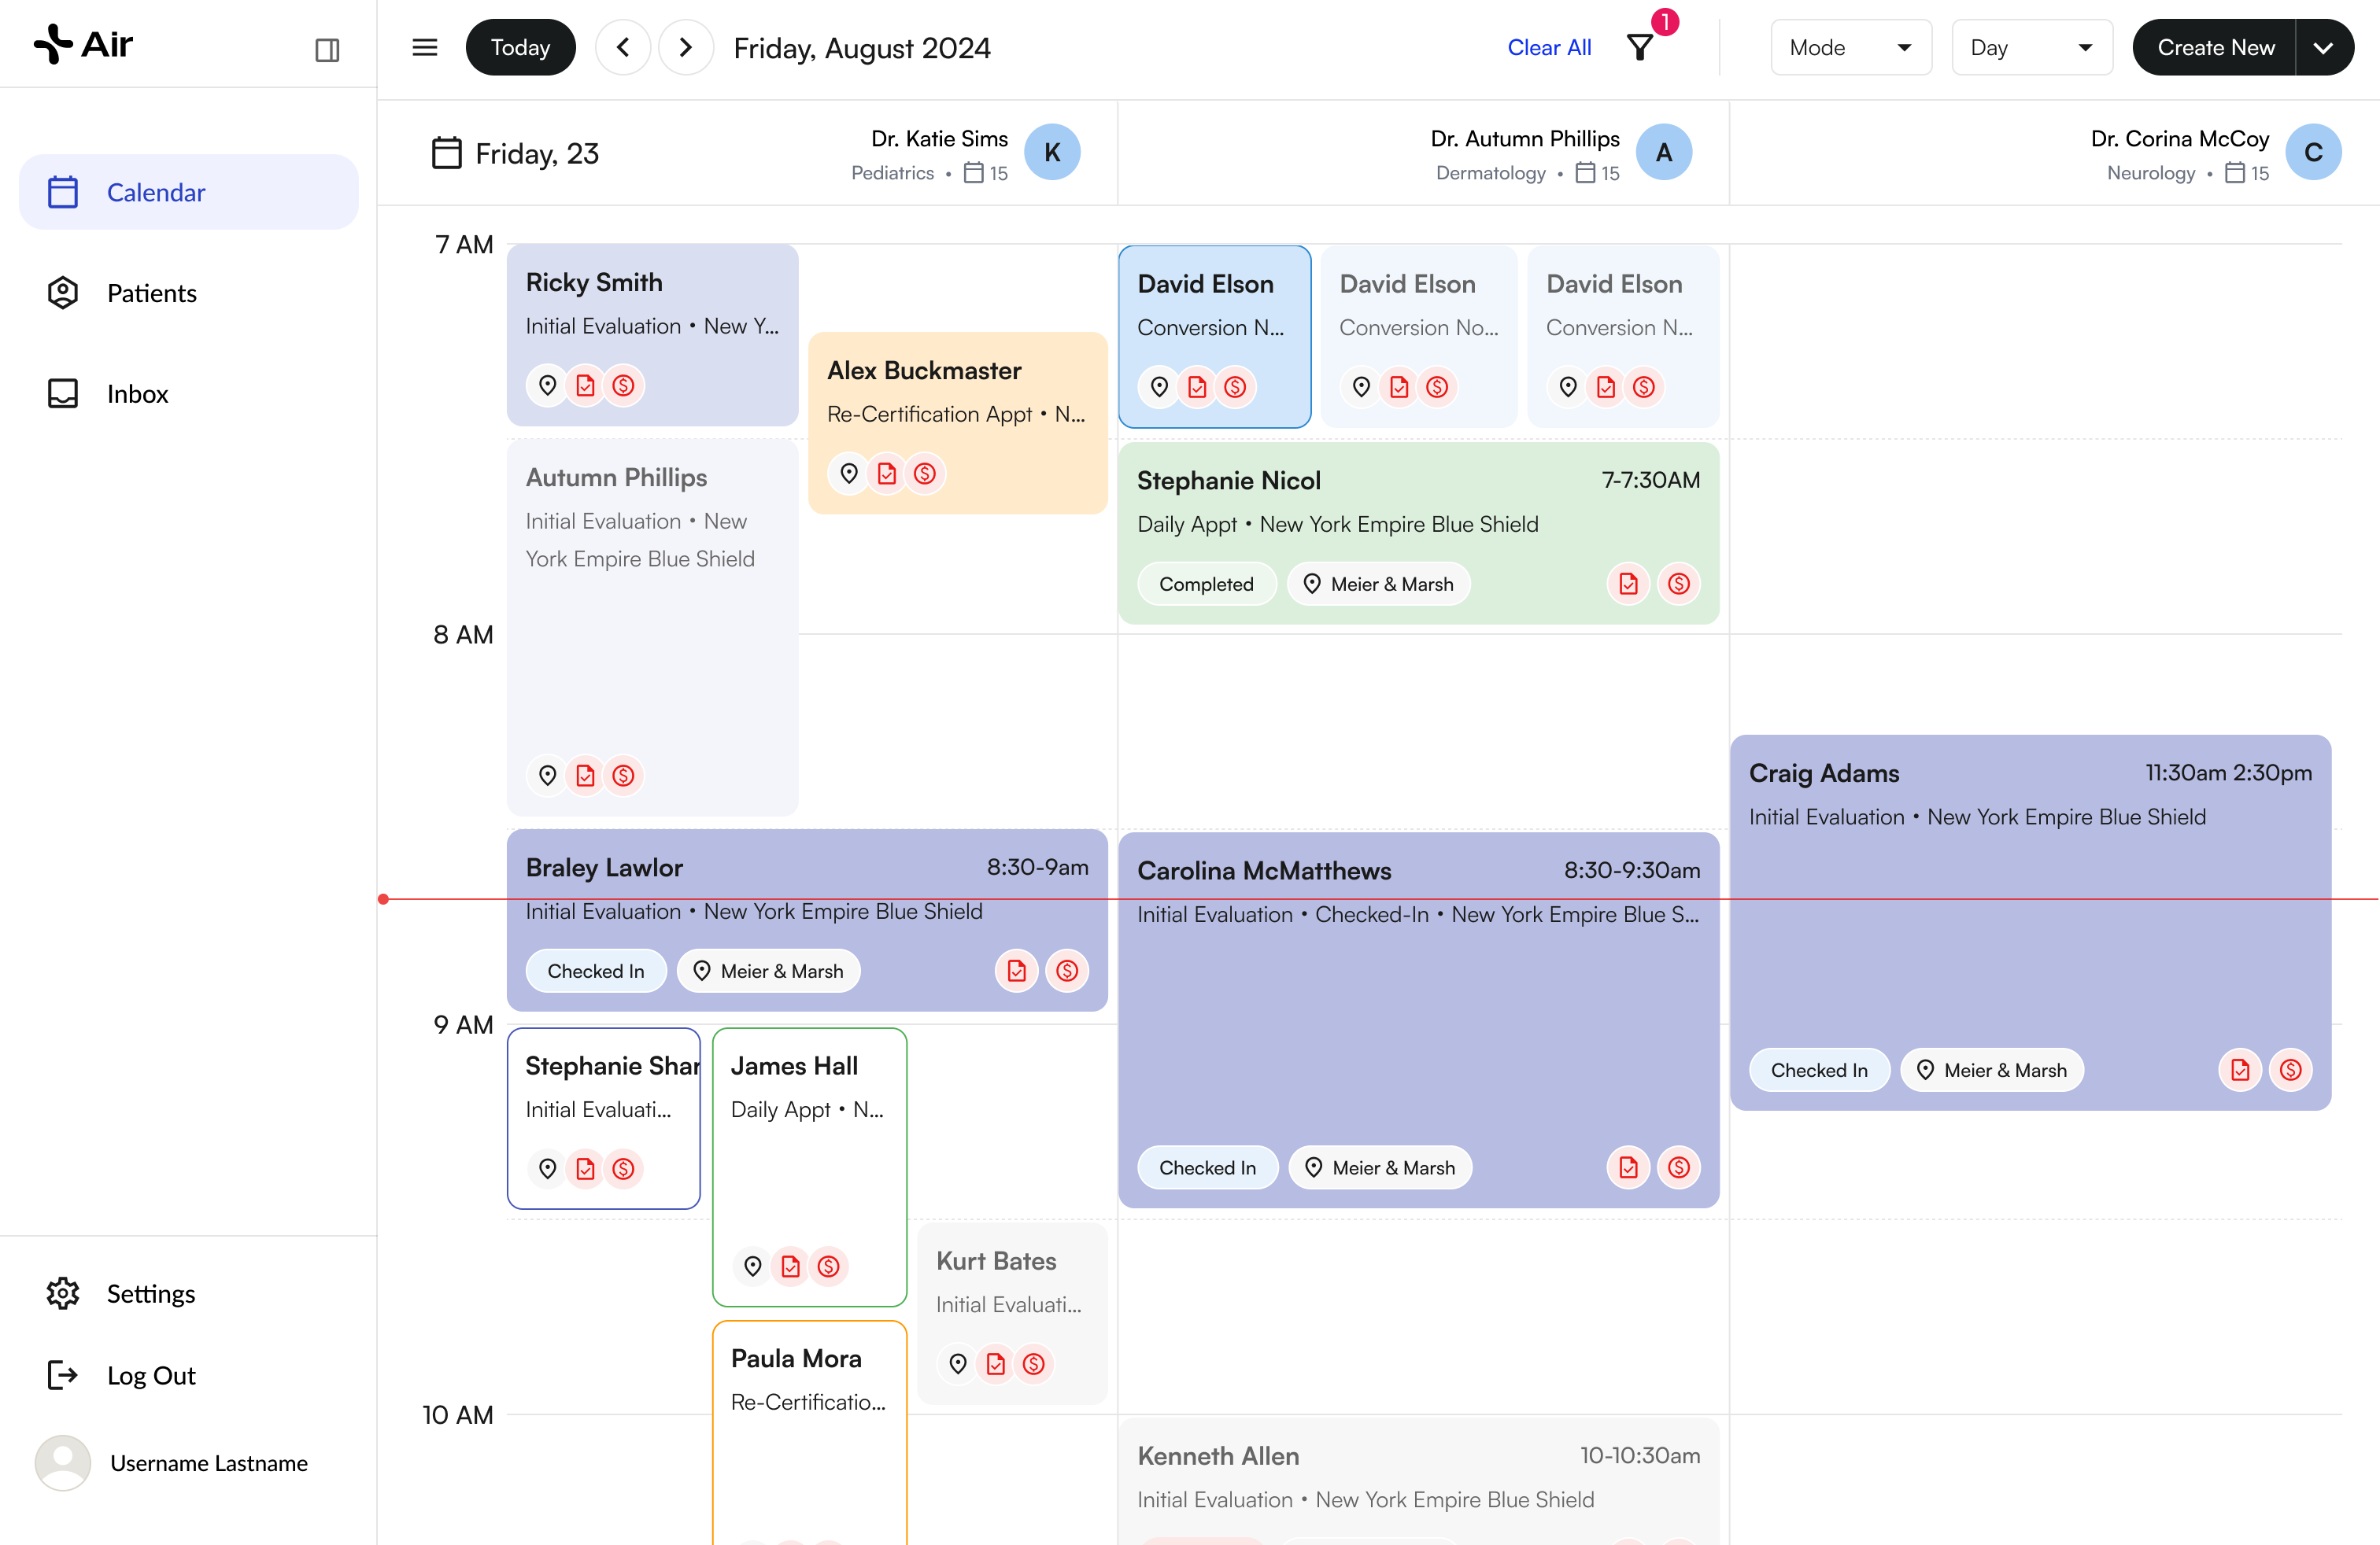Click the document icon on Alex Buckmaster's appointment
This screenshot has height=1545, width=2380.
click(x=887, y=474)
